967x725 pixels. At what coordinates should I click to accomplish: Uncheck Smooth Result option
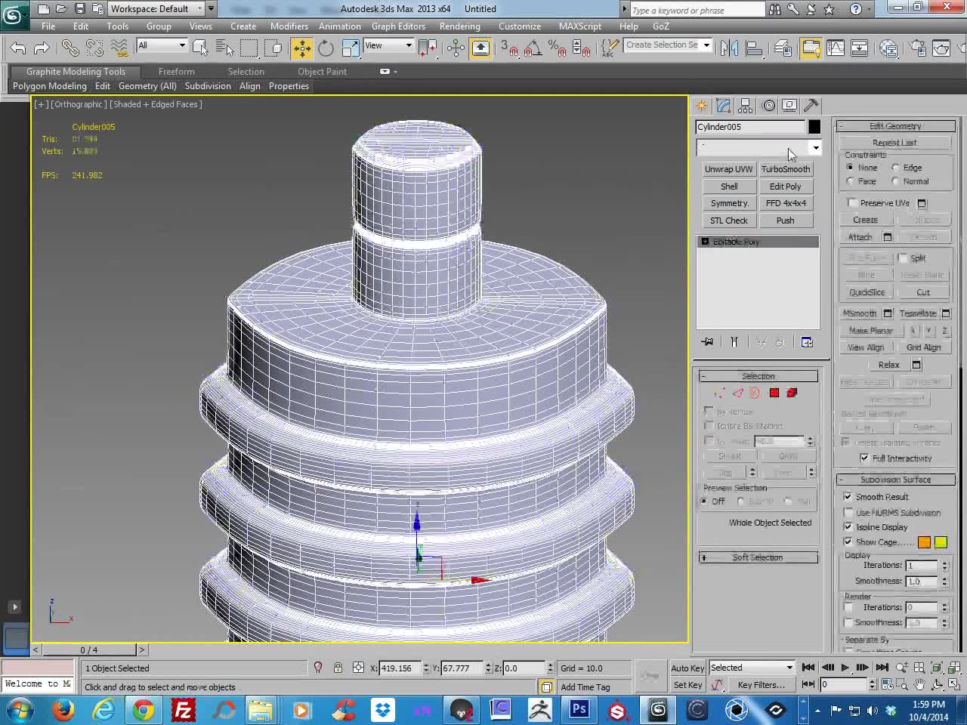click(x=848, y=497)
